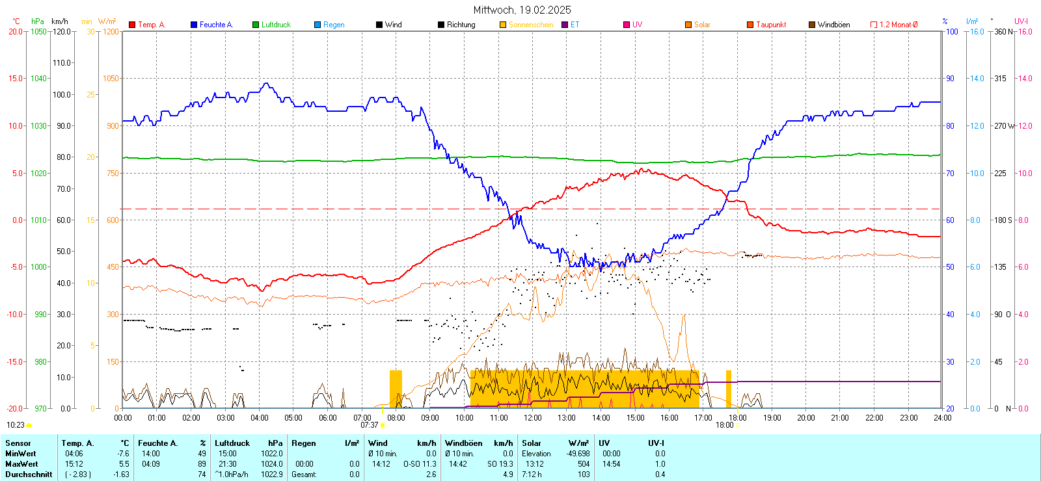
Task: Click the blue Feuchte A. legend square
Action: tap(194, 25)
